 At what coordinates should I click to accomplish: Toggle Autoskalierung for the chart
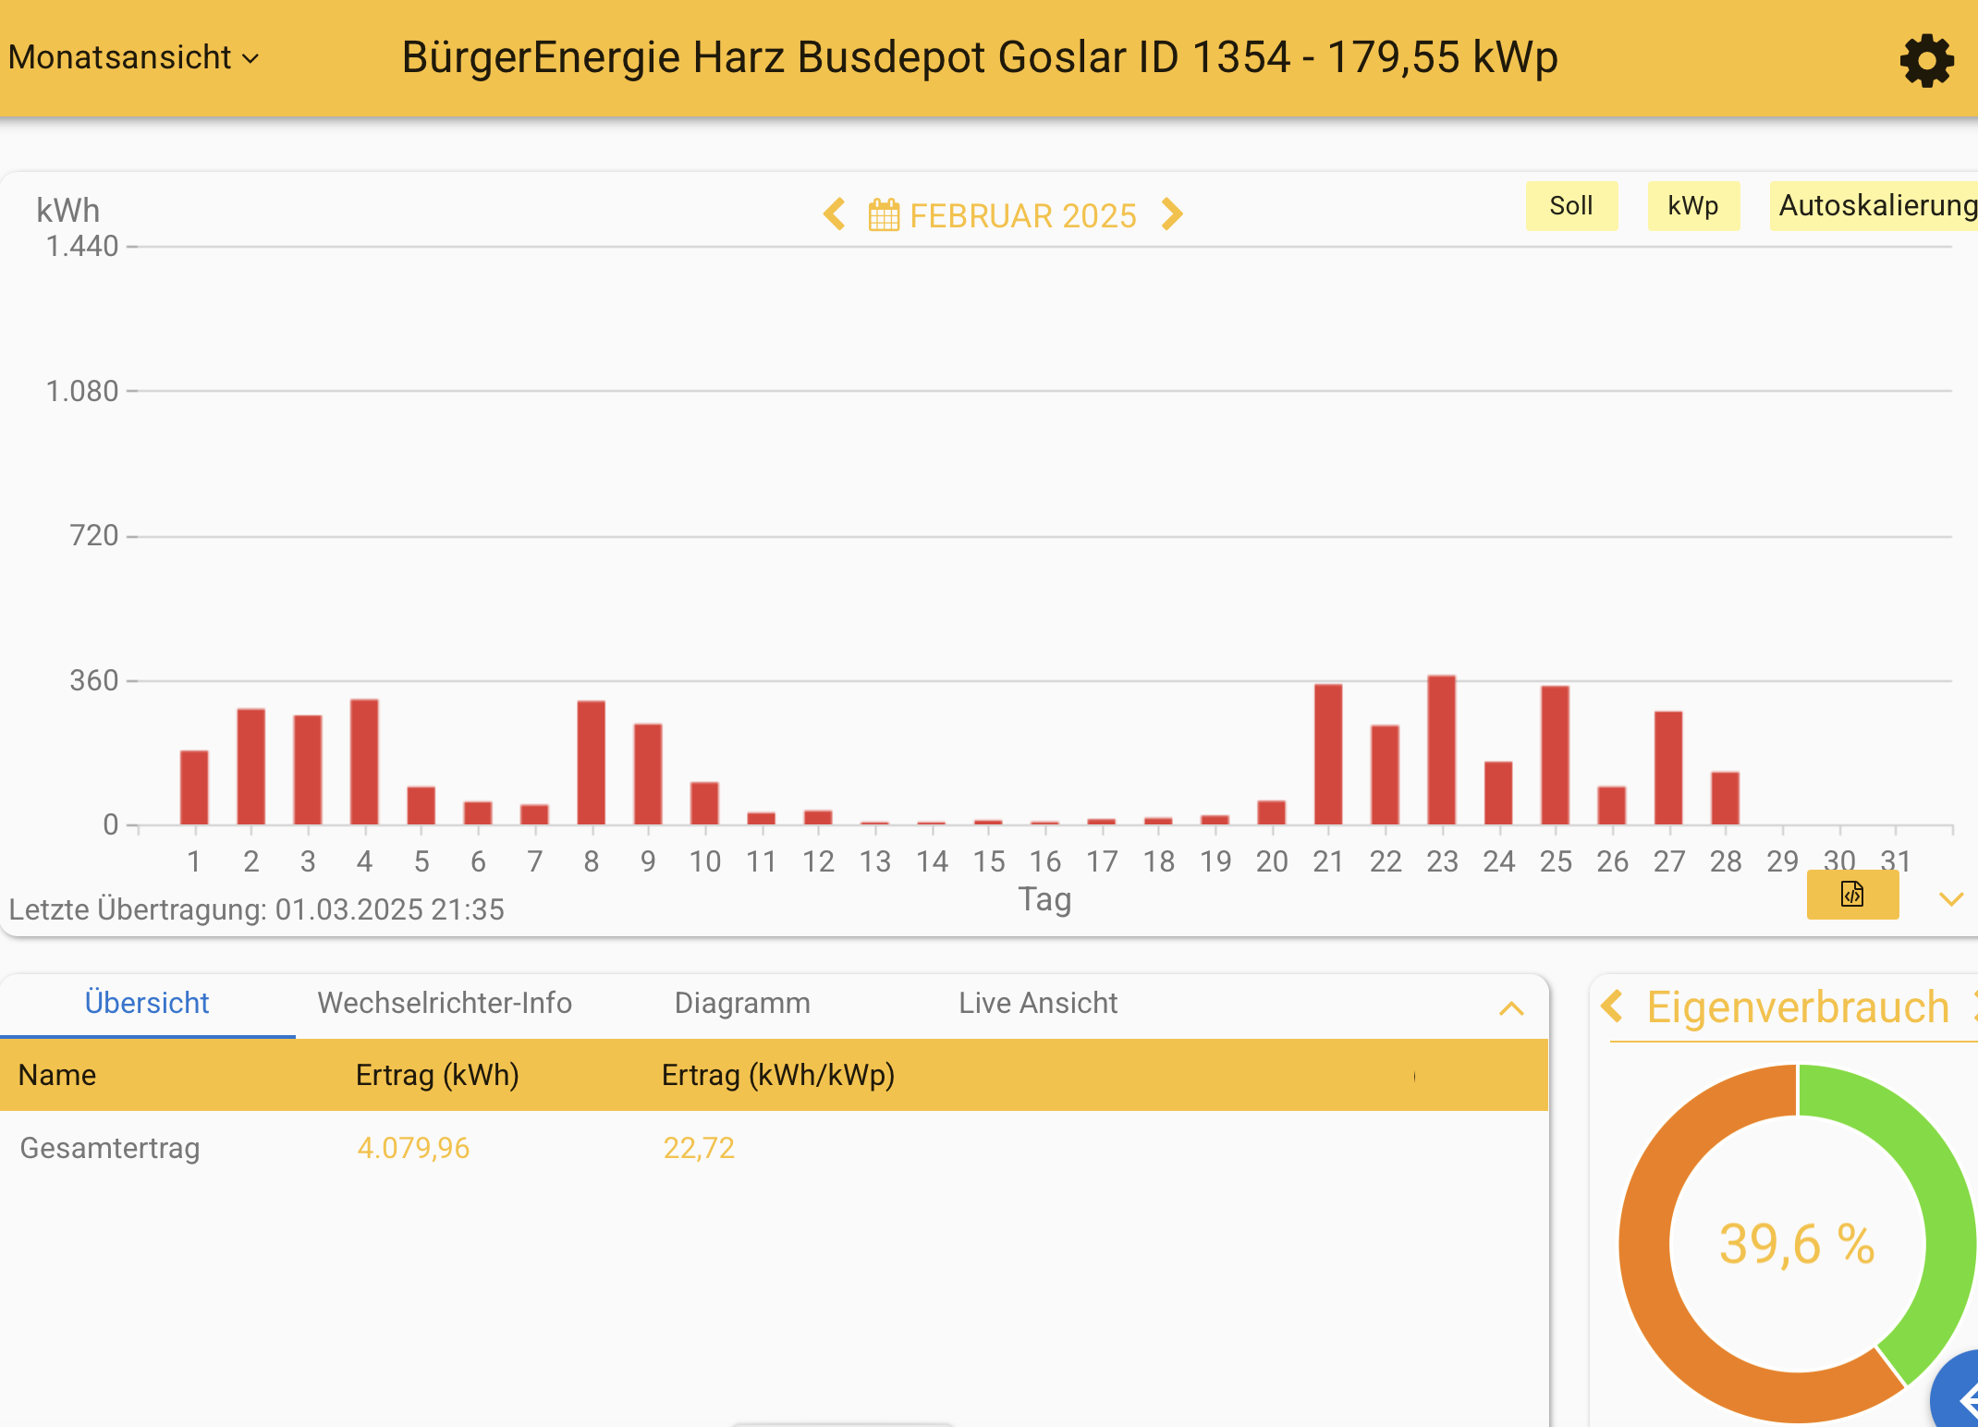tap(1874, 205)
